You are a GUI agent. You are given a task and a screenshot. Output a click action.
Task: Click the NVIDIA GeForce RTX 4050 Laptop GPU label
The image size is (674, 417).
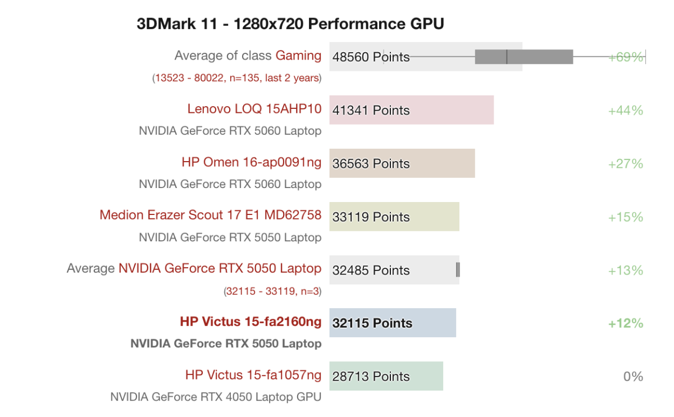point(216,397)
